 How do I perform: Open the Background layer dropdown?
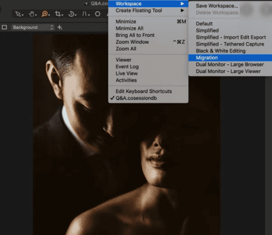pyautogui.click(x=33, y=28)
